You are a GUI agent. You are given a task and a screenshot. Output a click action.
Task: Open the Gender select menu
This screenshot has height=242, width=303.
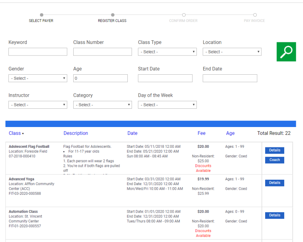(x=37, y=78)
